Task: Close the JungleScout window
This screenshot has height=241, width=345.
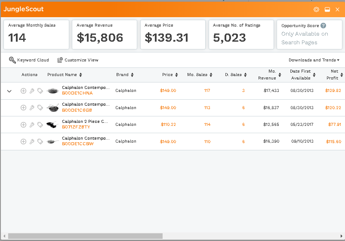Action: 337,9
